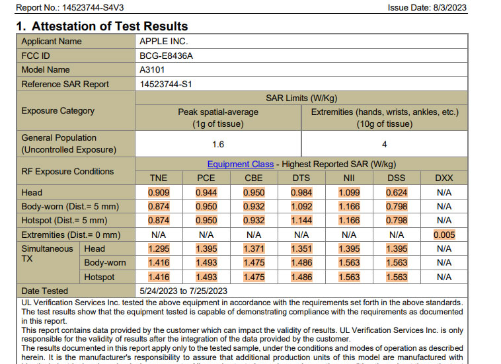This screenshot has width=501, height=364.
Task: Click the highlighted Head TNE value 0.909
Action: point(158,193)
